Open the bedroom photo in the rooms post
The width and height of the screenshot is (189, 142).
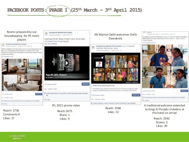pyautogui.click(x=22, y=83)
